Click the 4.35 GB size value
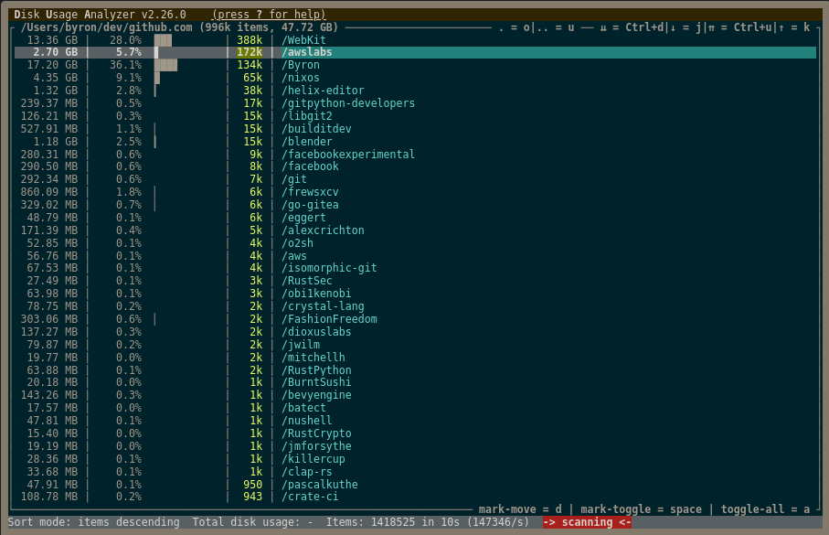The height and width of the screenshot is (535, 829). [x=56, y=78]
